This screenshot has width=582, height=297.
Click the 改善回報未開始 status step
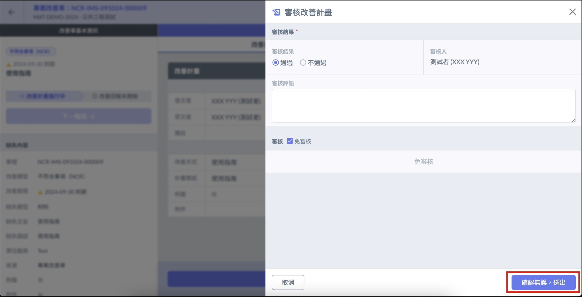click(116, 96)
